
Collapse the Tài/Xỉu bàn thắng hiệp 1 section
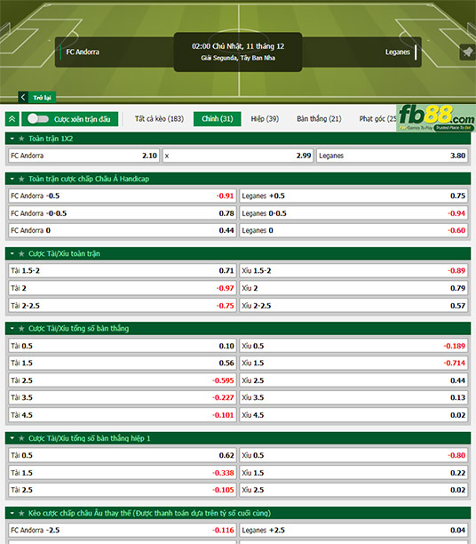coord(12,438)
